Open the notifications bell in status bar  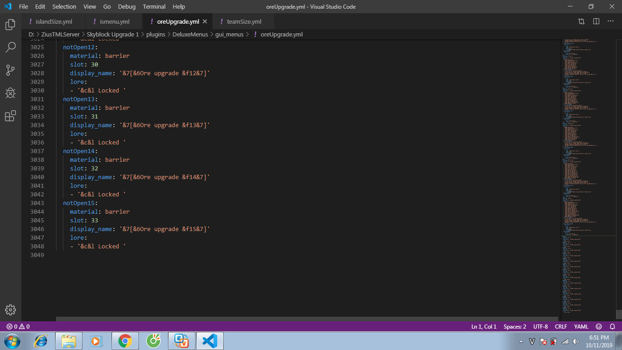pos(612,327)
